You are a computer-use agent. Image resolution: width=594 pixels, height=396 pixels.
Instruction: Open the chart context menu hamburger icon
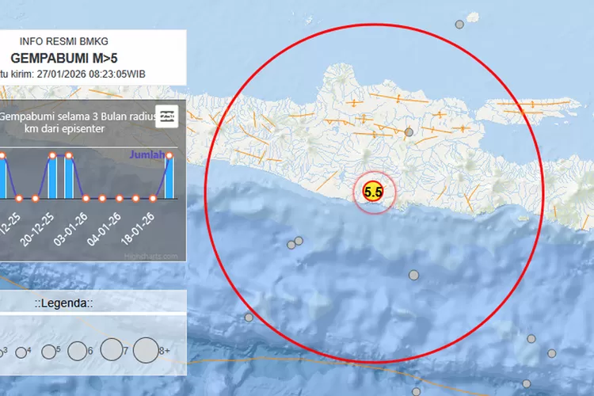(167, 116)
